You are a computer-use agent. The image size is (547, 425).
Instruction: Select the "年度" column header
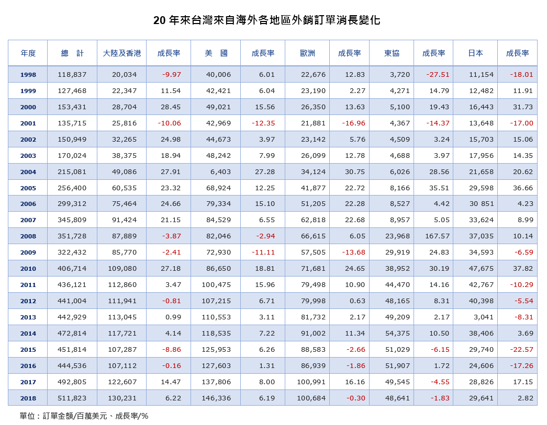28,53
